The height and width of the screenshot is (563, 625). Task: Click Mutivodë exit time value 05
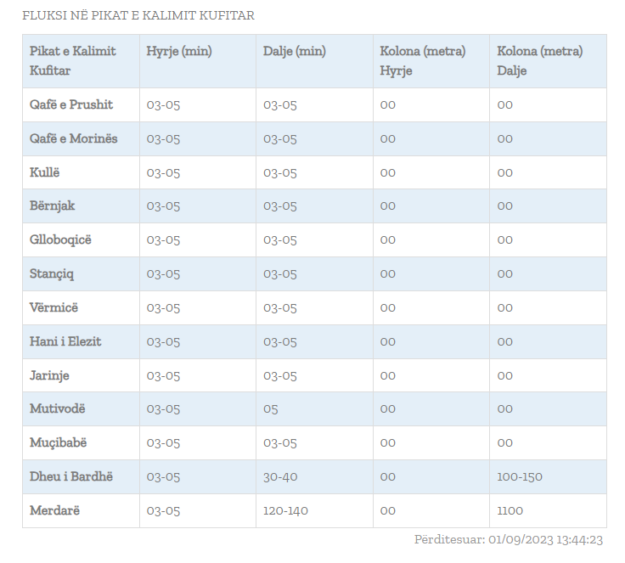(271, 408)
